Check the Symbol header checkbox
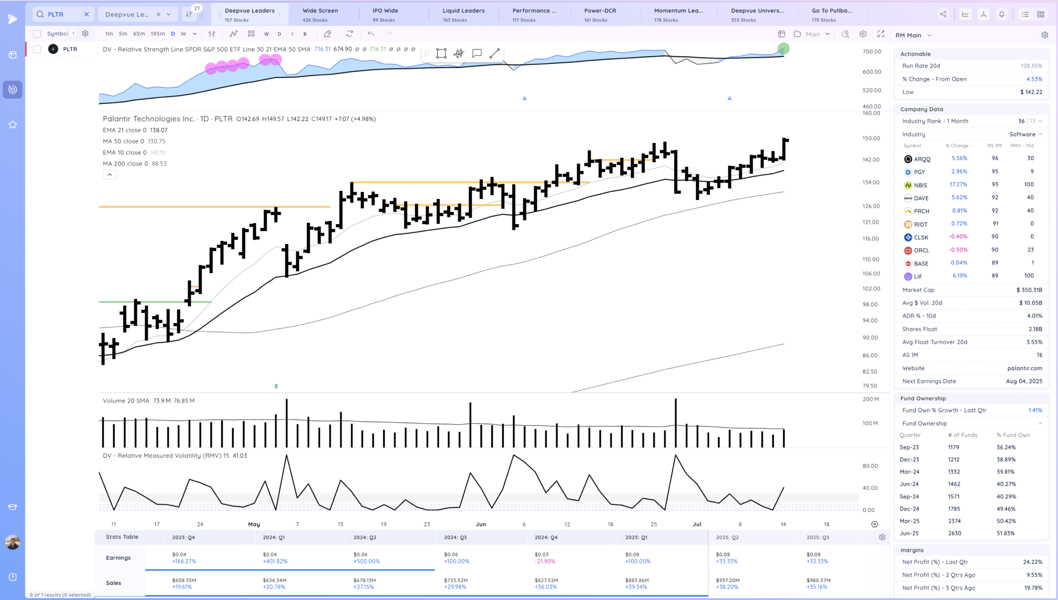Screen dimensions: 1058x600 click(37, 34)
